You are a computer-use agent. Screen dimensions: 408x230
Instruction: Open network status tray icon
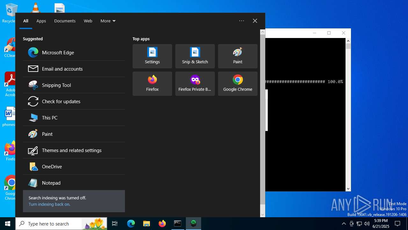click(359, 224)
